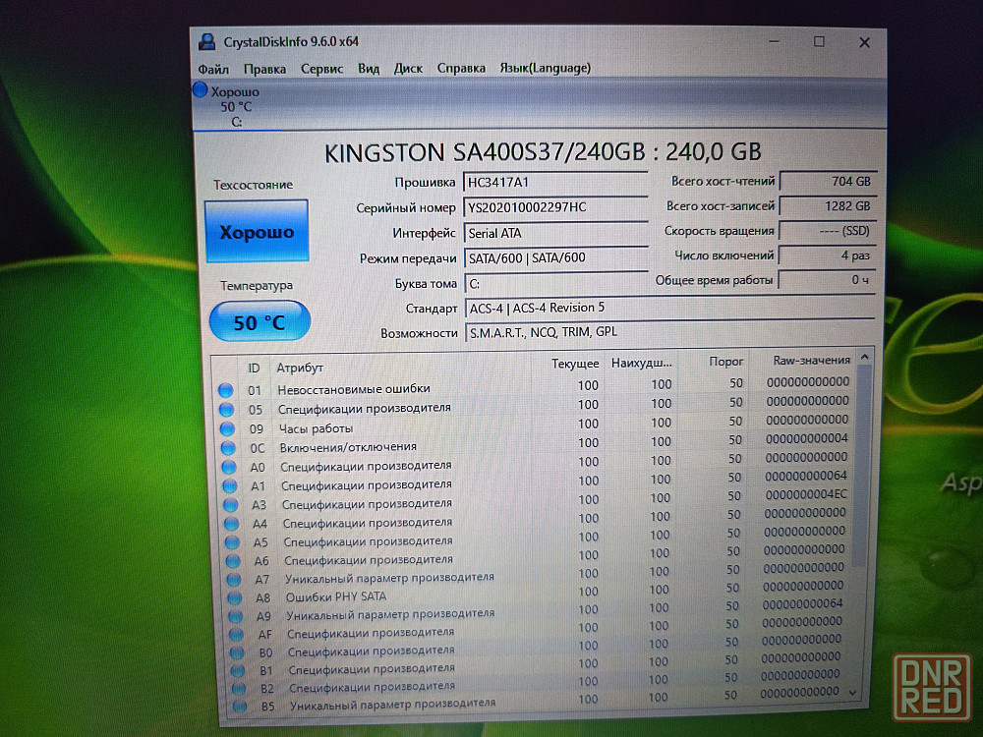Open the Язык(Language) menu
Image resolution: width=983 pixels, height=737 pixels.
[545, 68]
